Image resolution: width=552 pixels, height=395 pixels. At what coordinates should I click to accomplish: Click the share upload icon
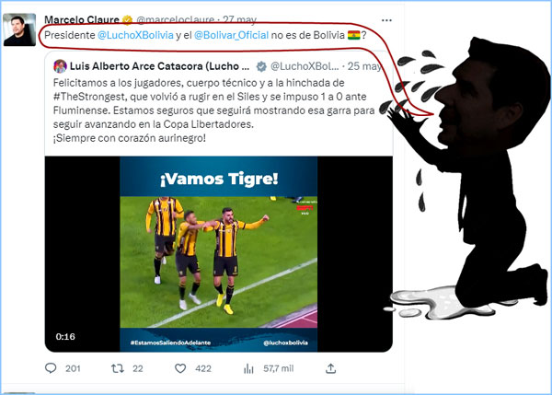point(330,368)
